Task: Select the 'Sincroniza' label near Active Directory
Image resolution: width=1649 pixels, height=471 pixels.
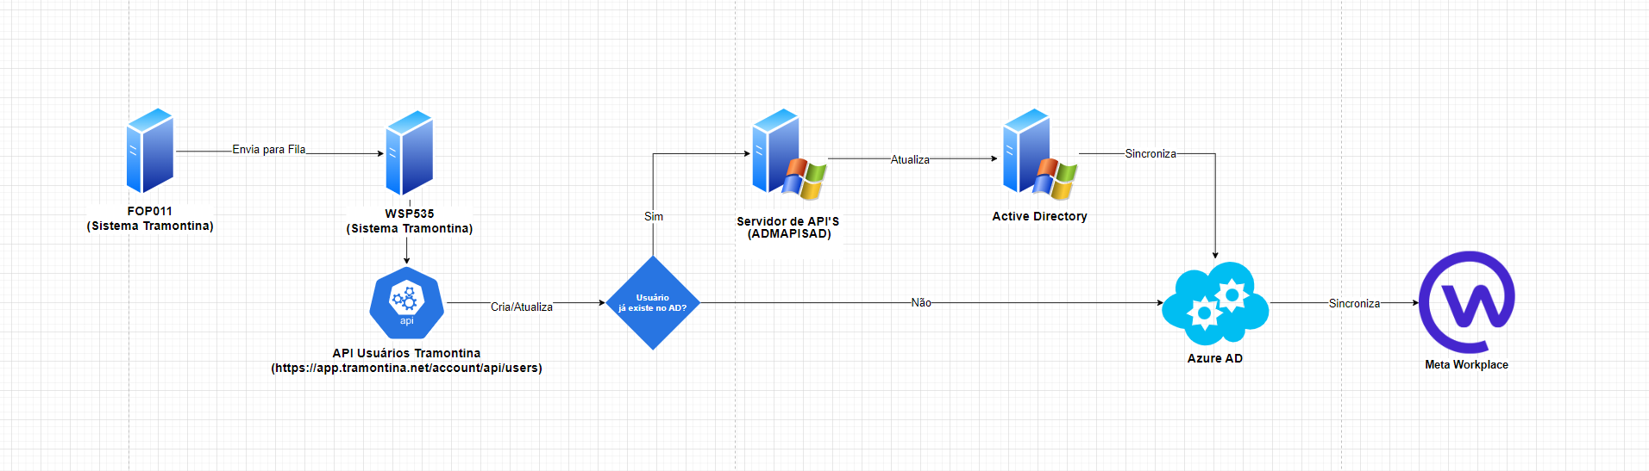Action: pos(1151,154)
